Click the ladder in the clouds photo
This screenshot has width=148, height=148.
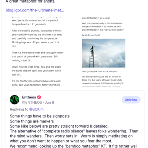coord(104,53)
